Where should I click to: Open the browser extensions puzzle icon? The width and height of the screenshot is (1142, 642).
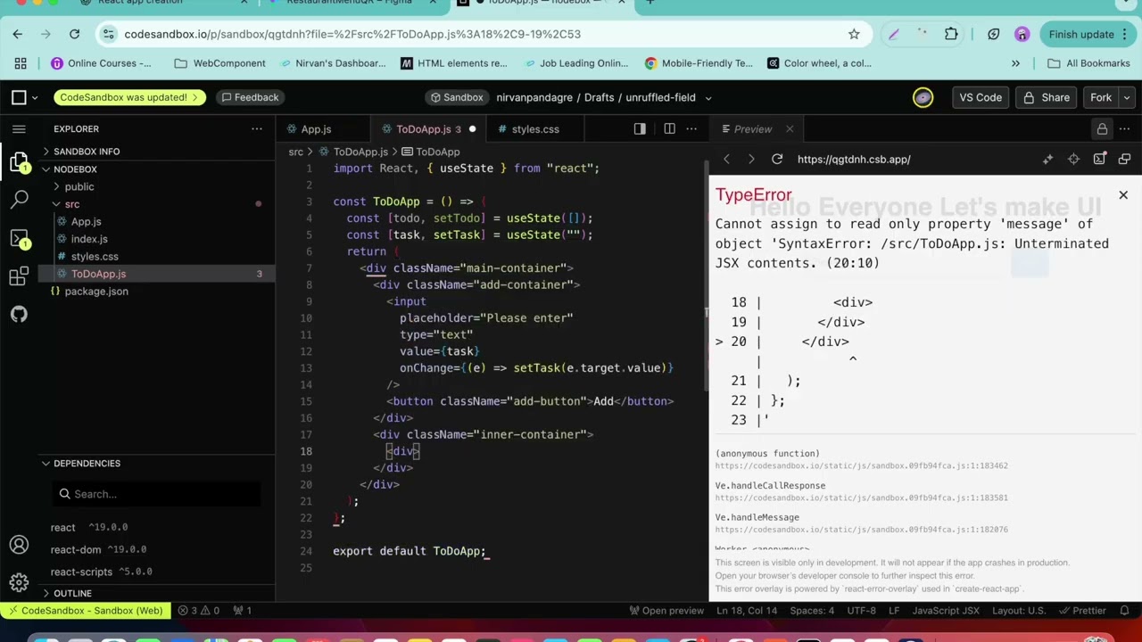(951, 34)
